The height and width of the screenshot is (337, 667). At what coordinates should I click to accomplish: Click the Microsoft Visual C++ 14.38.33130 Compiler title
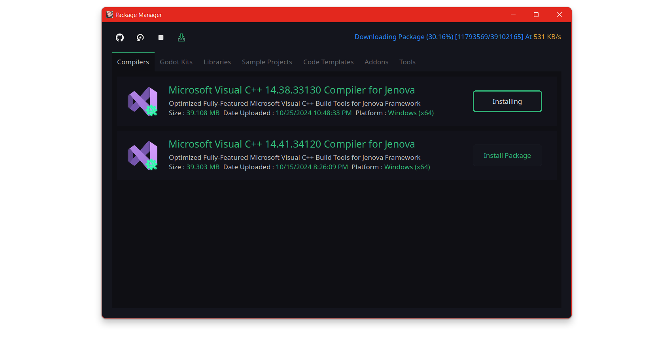[x=292, y=90]
